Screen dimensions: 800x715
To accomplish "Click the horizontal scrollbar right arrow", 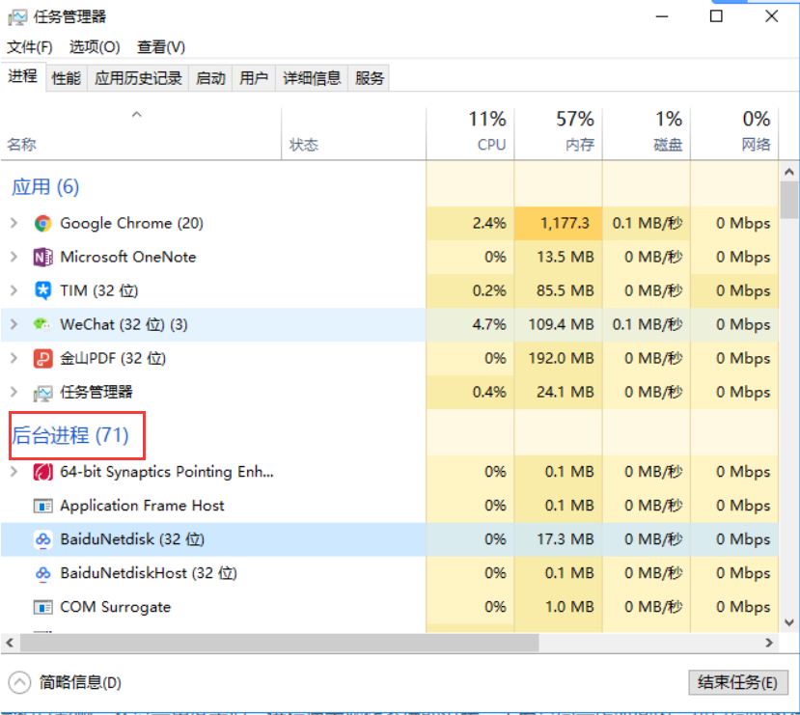I will tap(769, 643).
